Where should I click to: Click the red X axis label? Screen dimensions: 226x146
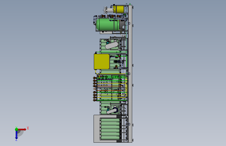click(x=28, y=128)
